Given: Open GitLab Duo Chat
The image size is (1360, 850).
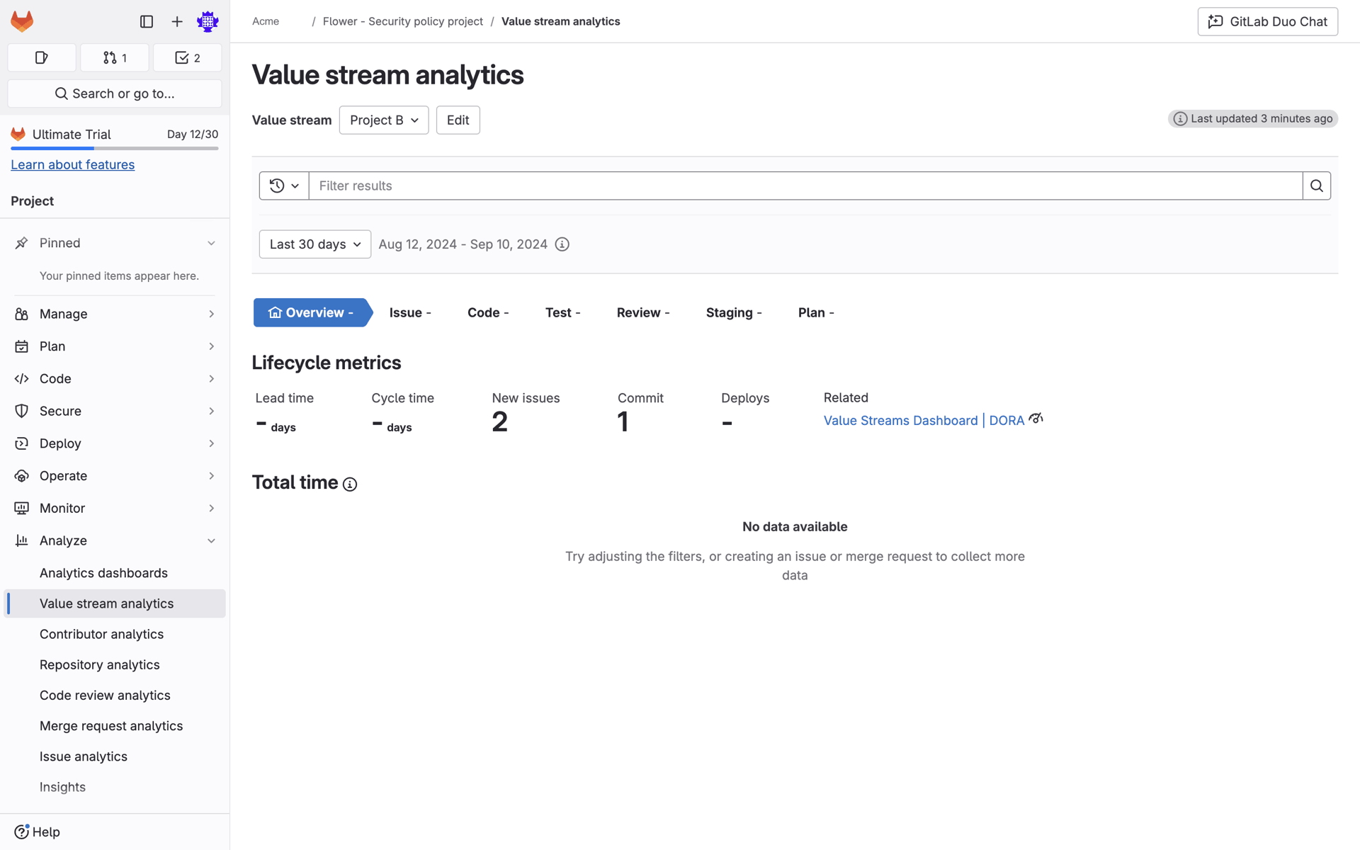Looking at the screenshot, I should (x=1268, y=22).
